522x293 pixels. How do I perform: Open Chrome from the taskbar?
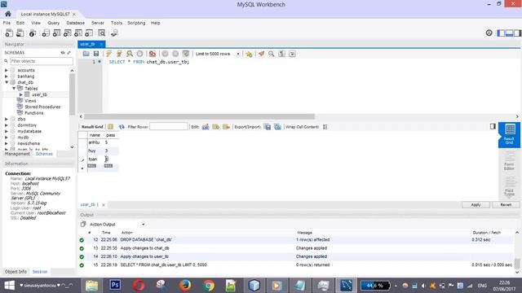coord(209,286)
